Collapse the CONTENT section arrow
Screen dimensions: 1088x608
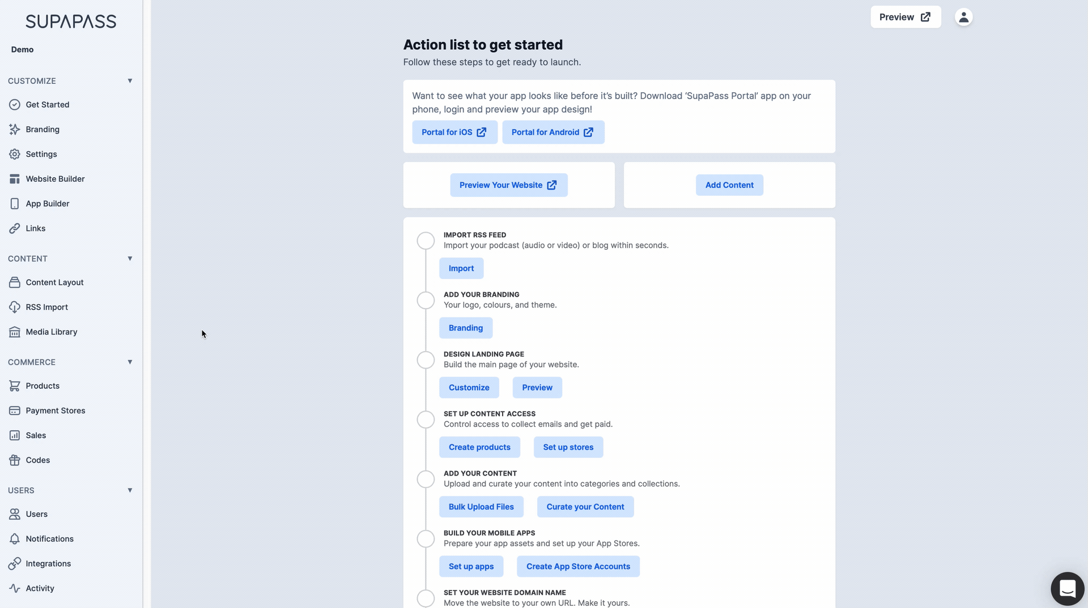pos(130,258)
